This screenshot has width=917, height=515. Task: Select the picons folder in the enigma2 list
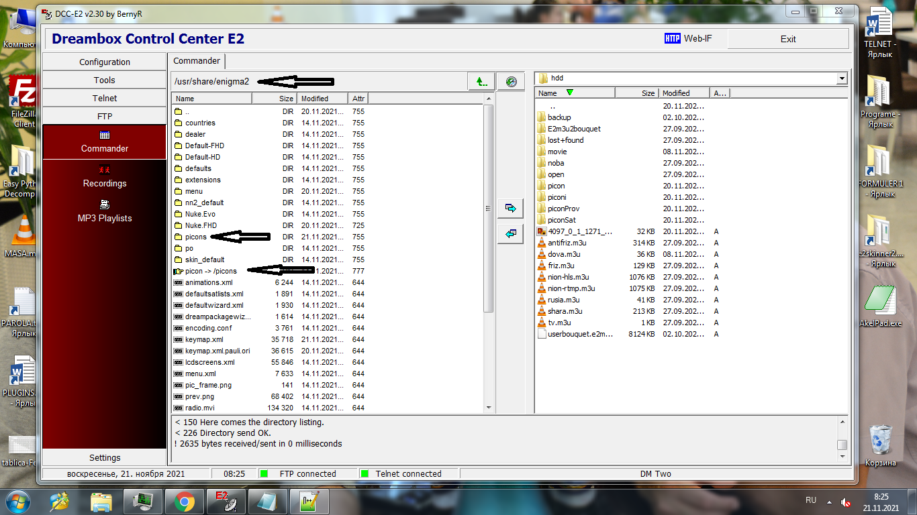(196, 237)
